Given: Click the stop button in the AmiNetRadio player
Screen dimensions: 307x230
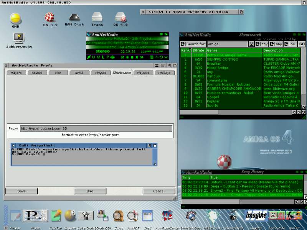Looking at the screenshot, I should (132, 57).
